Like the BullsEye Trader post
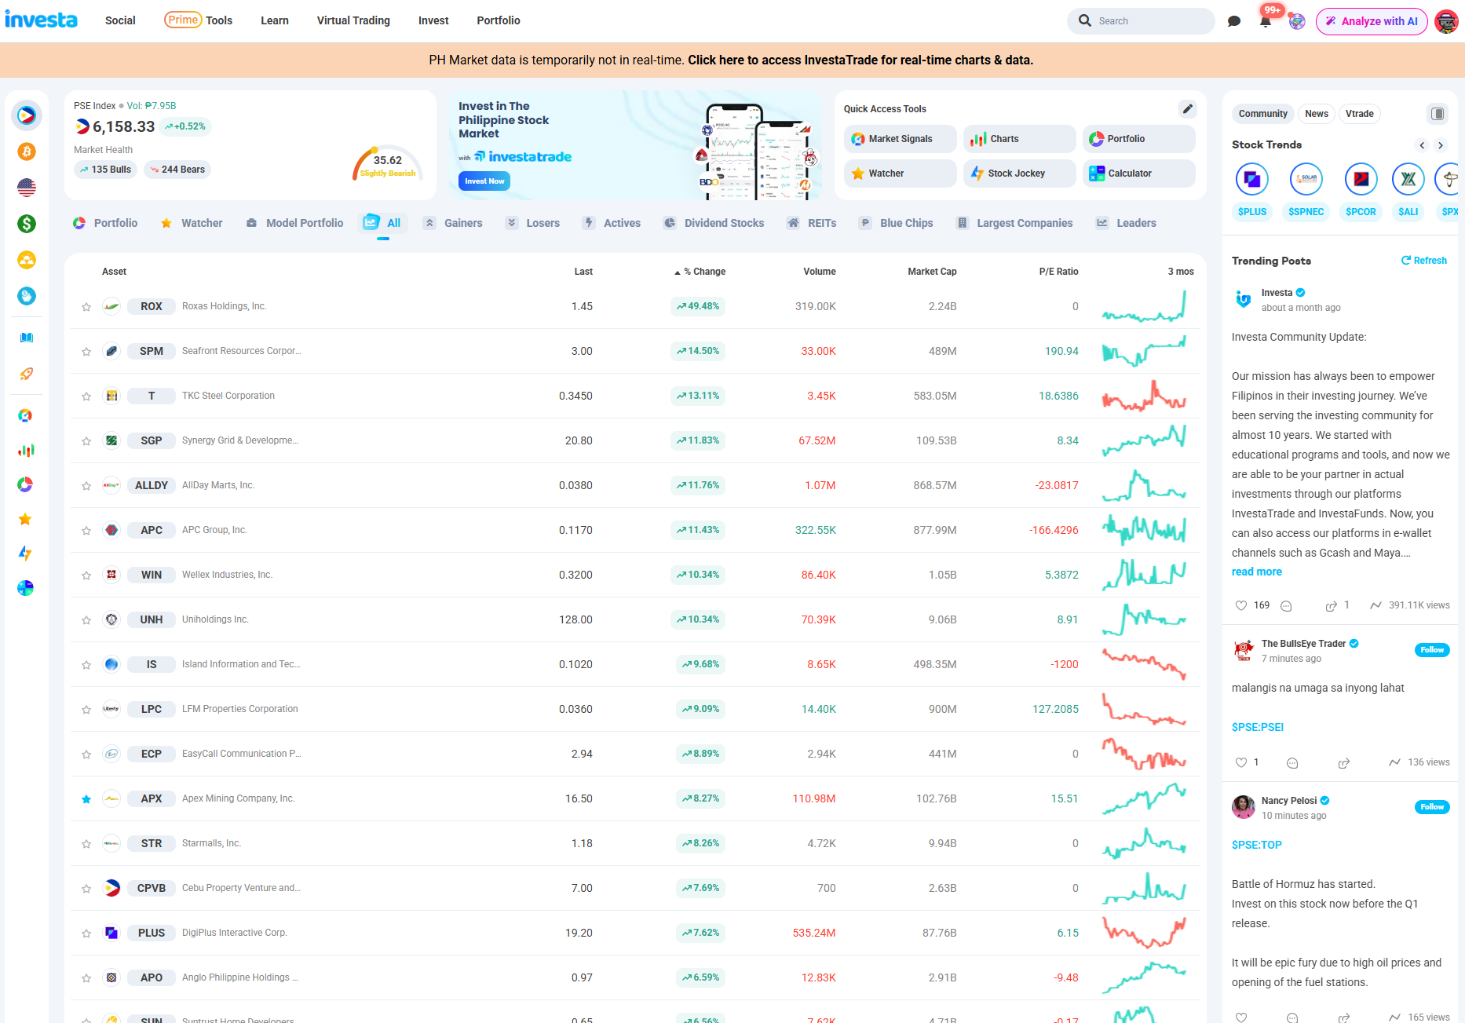 point(1241,762)
